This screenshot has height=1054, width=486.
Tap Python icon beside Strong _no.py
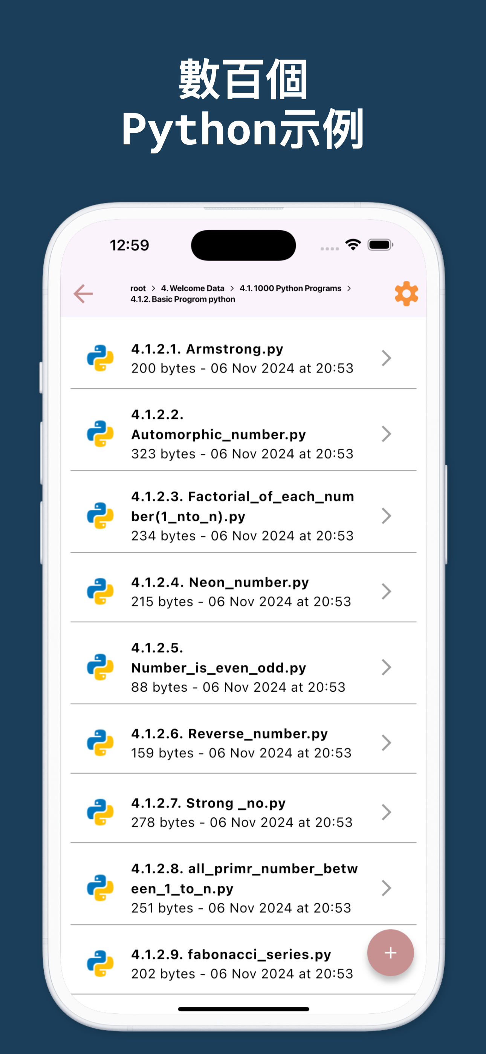pyautogui.click(x=100, y=812)
